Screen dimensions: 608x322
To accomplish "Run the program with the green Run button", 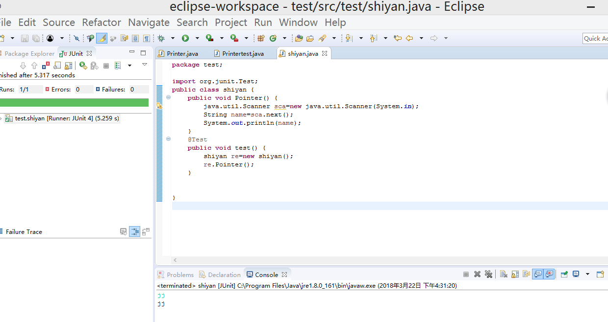I will 185,38.
